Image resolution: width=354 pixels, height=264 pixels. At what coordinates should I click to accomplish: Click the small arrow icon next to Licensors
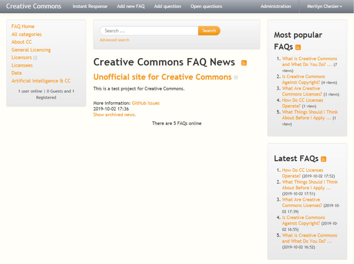pyautogui.click(x=35, y=58)
